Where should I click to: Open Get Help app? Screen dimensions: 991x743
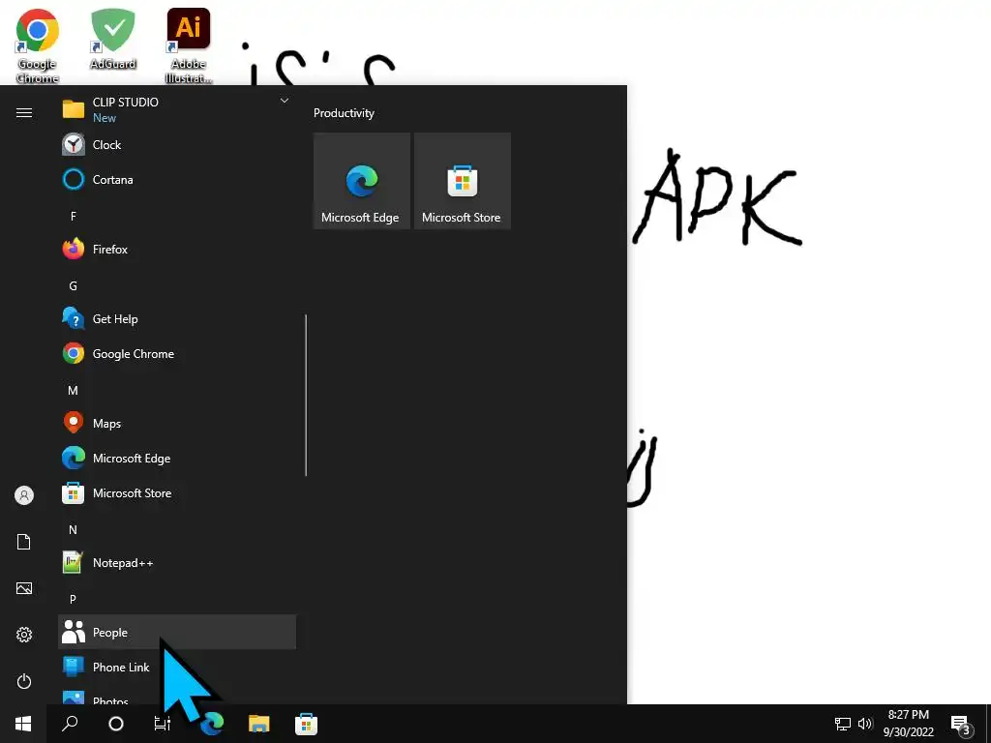coord(177,319)
